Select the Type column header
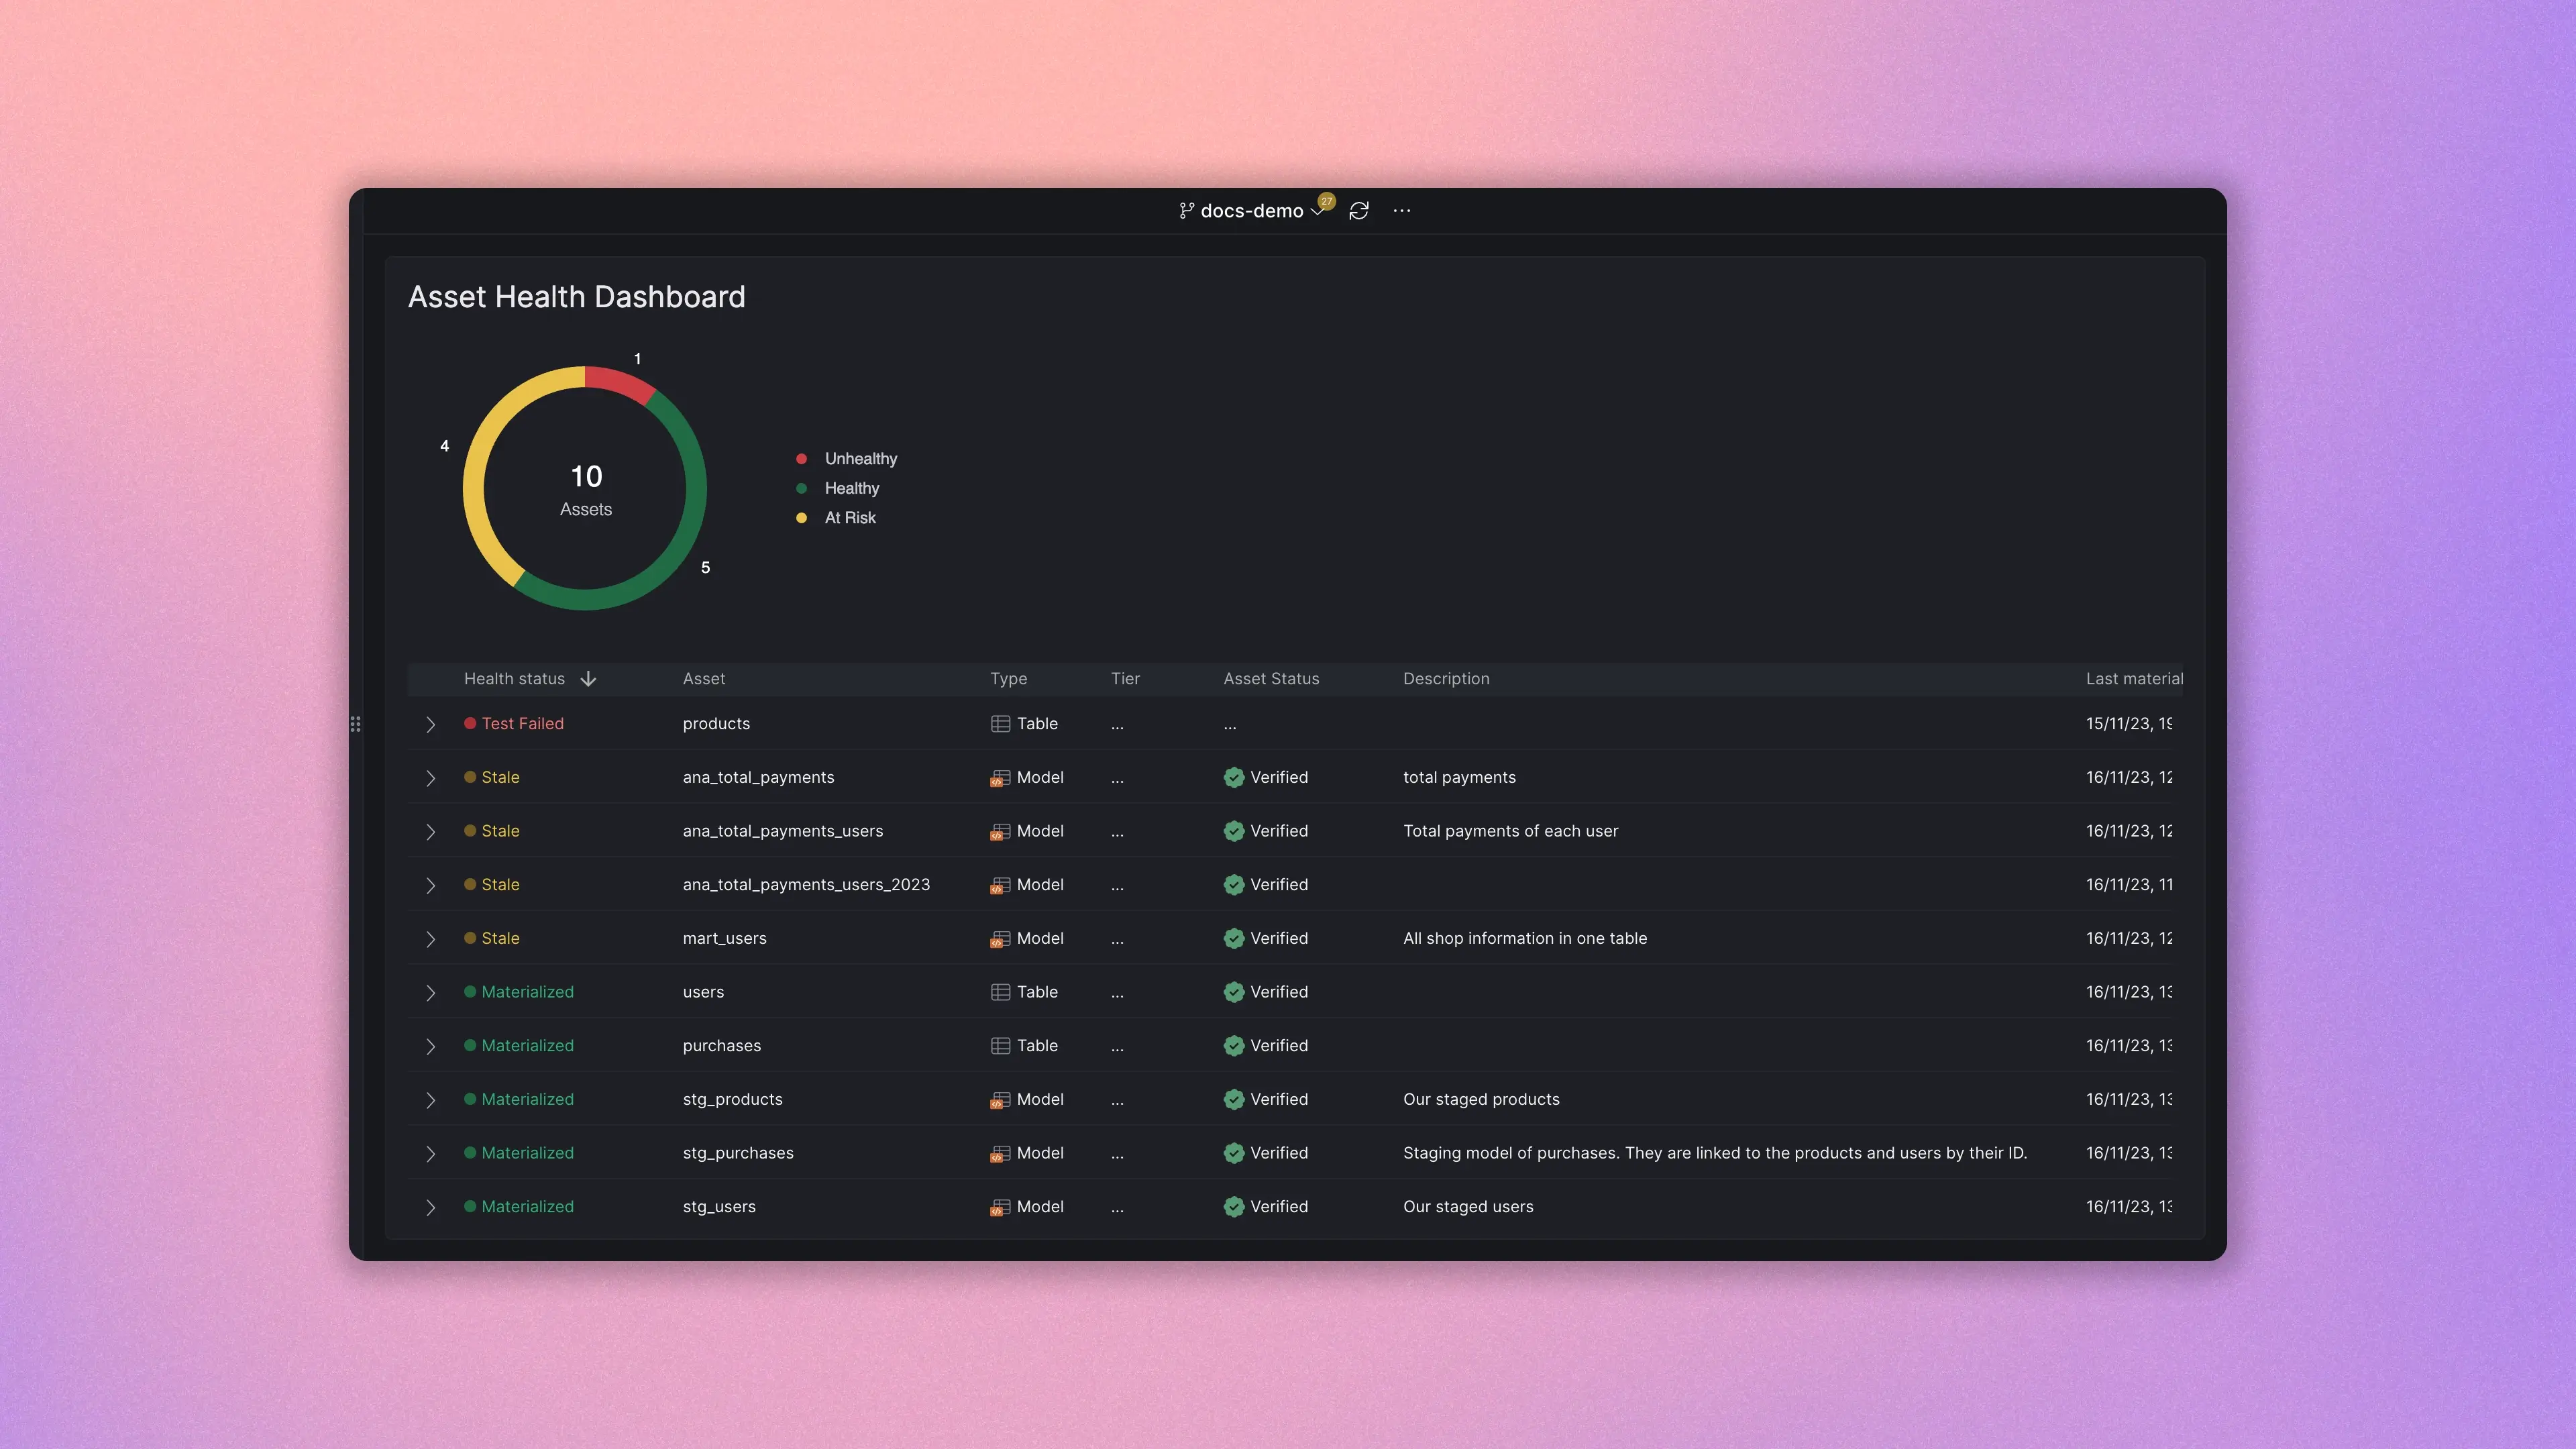 point(1008,678)
